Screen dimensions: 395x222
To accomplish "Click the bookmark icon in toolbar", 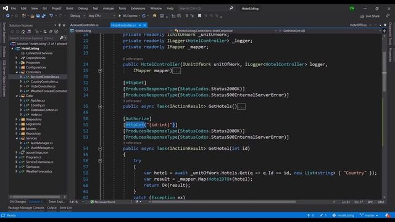I will [199, 16].
